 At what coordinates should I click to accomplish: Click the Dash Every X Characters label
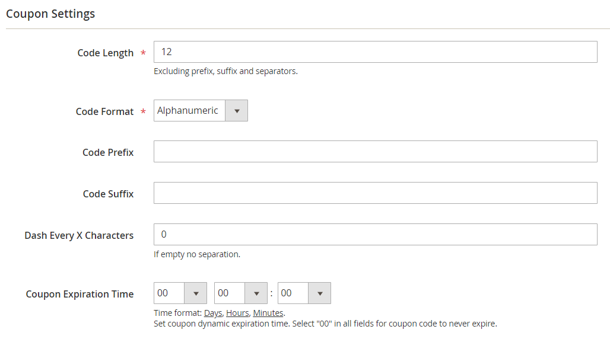(x=79, y=236)
